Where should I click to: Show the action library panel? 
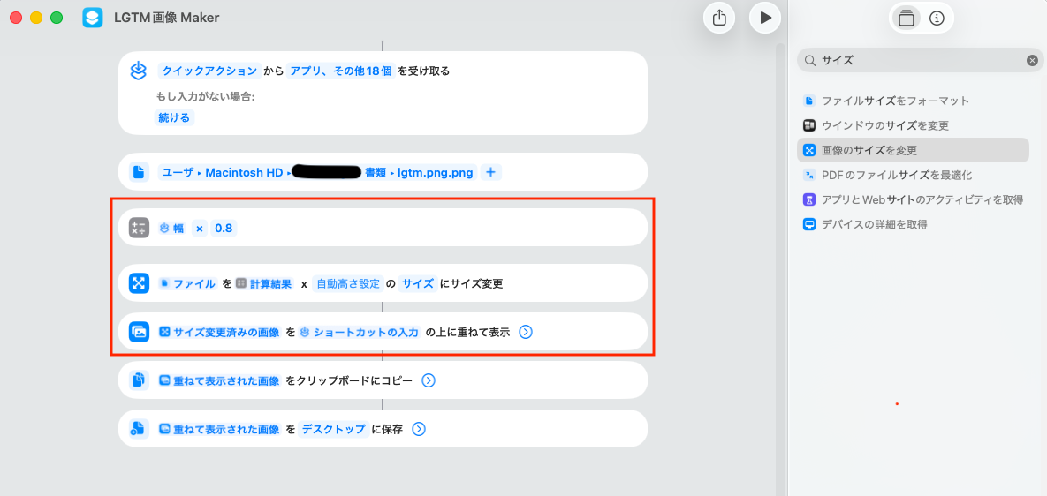[x=907, y=18]
